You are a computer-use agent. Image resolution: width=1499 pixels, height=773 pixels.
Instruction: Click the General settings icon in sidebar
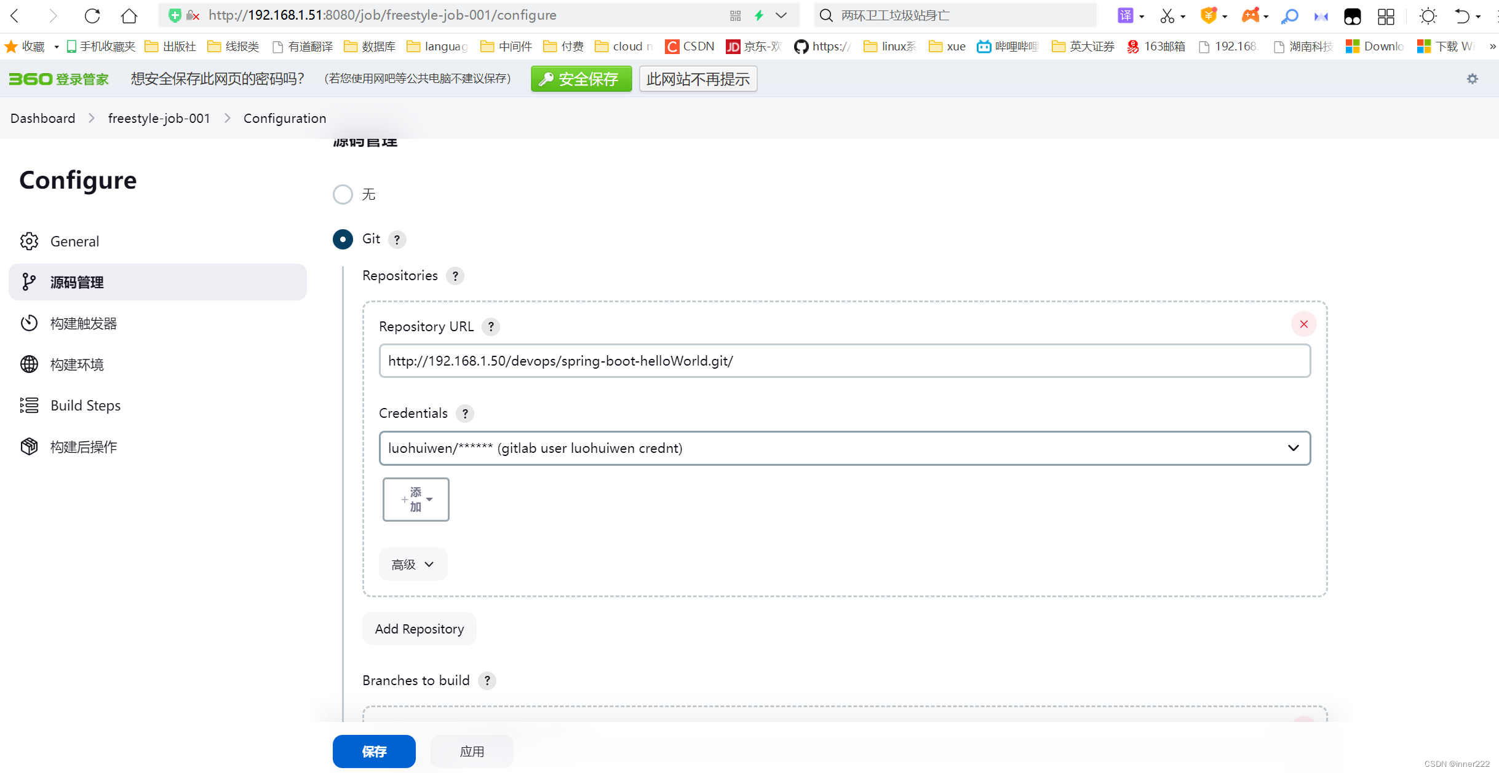(x=29, y=241)
